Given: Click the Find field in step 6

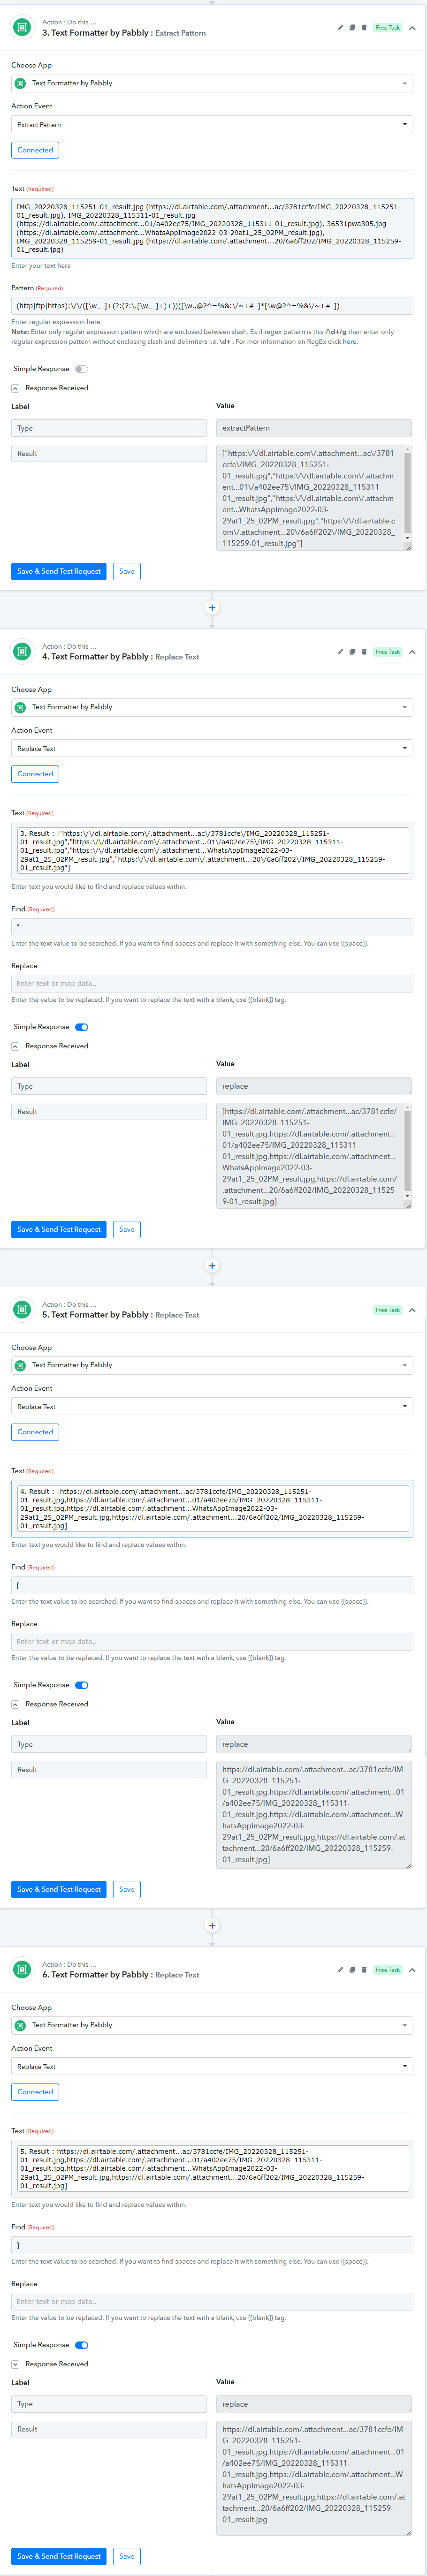Looking at the screenshot, I should click(x=212, y=2245).
